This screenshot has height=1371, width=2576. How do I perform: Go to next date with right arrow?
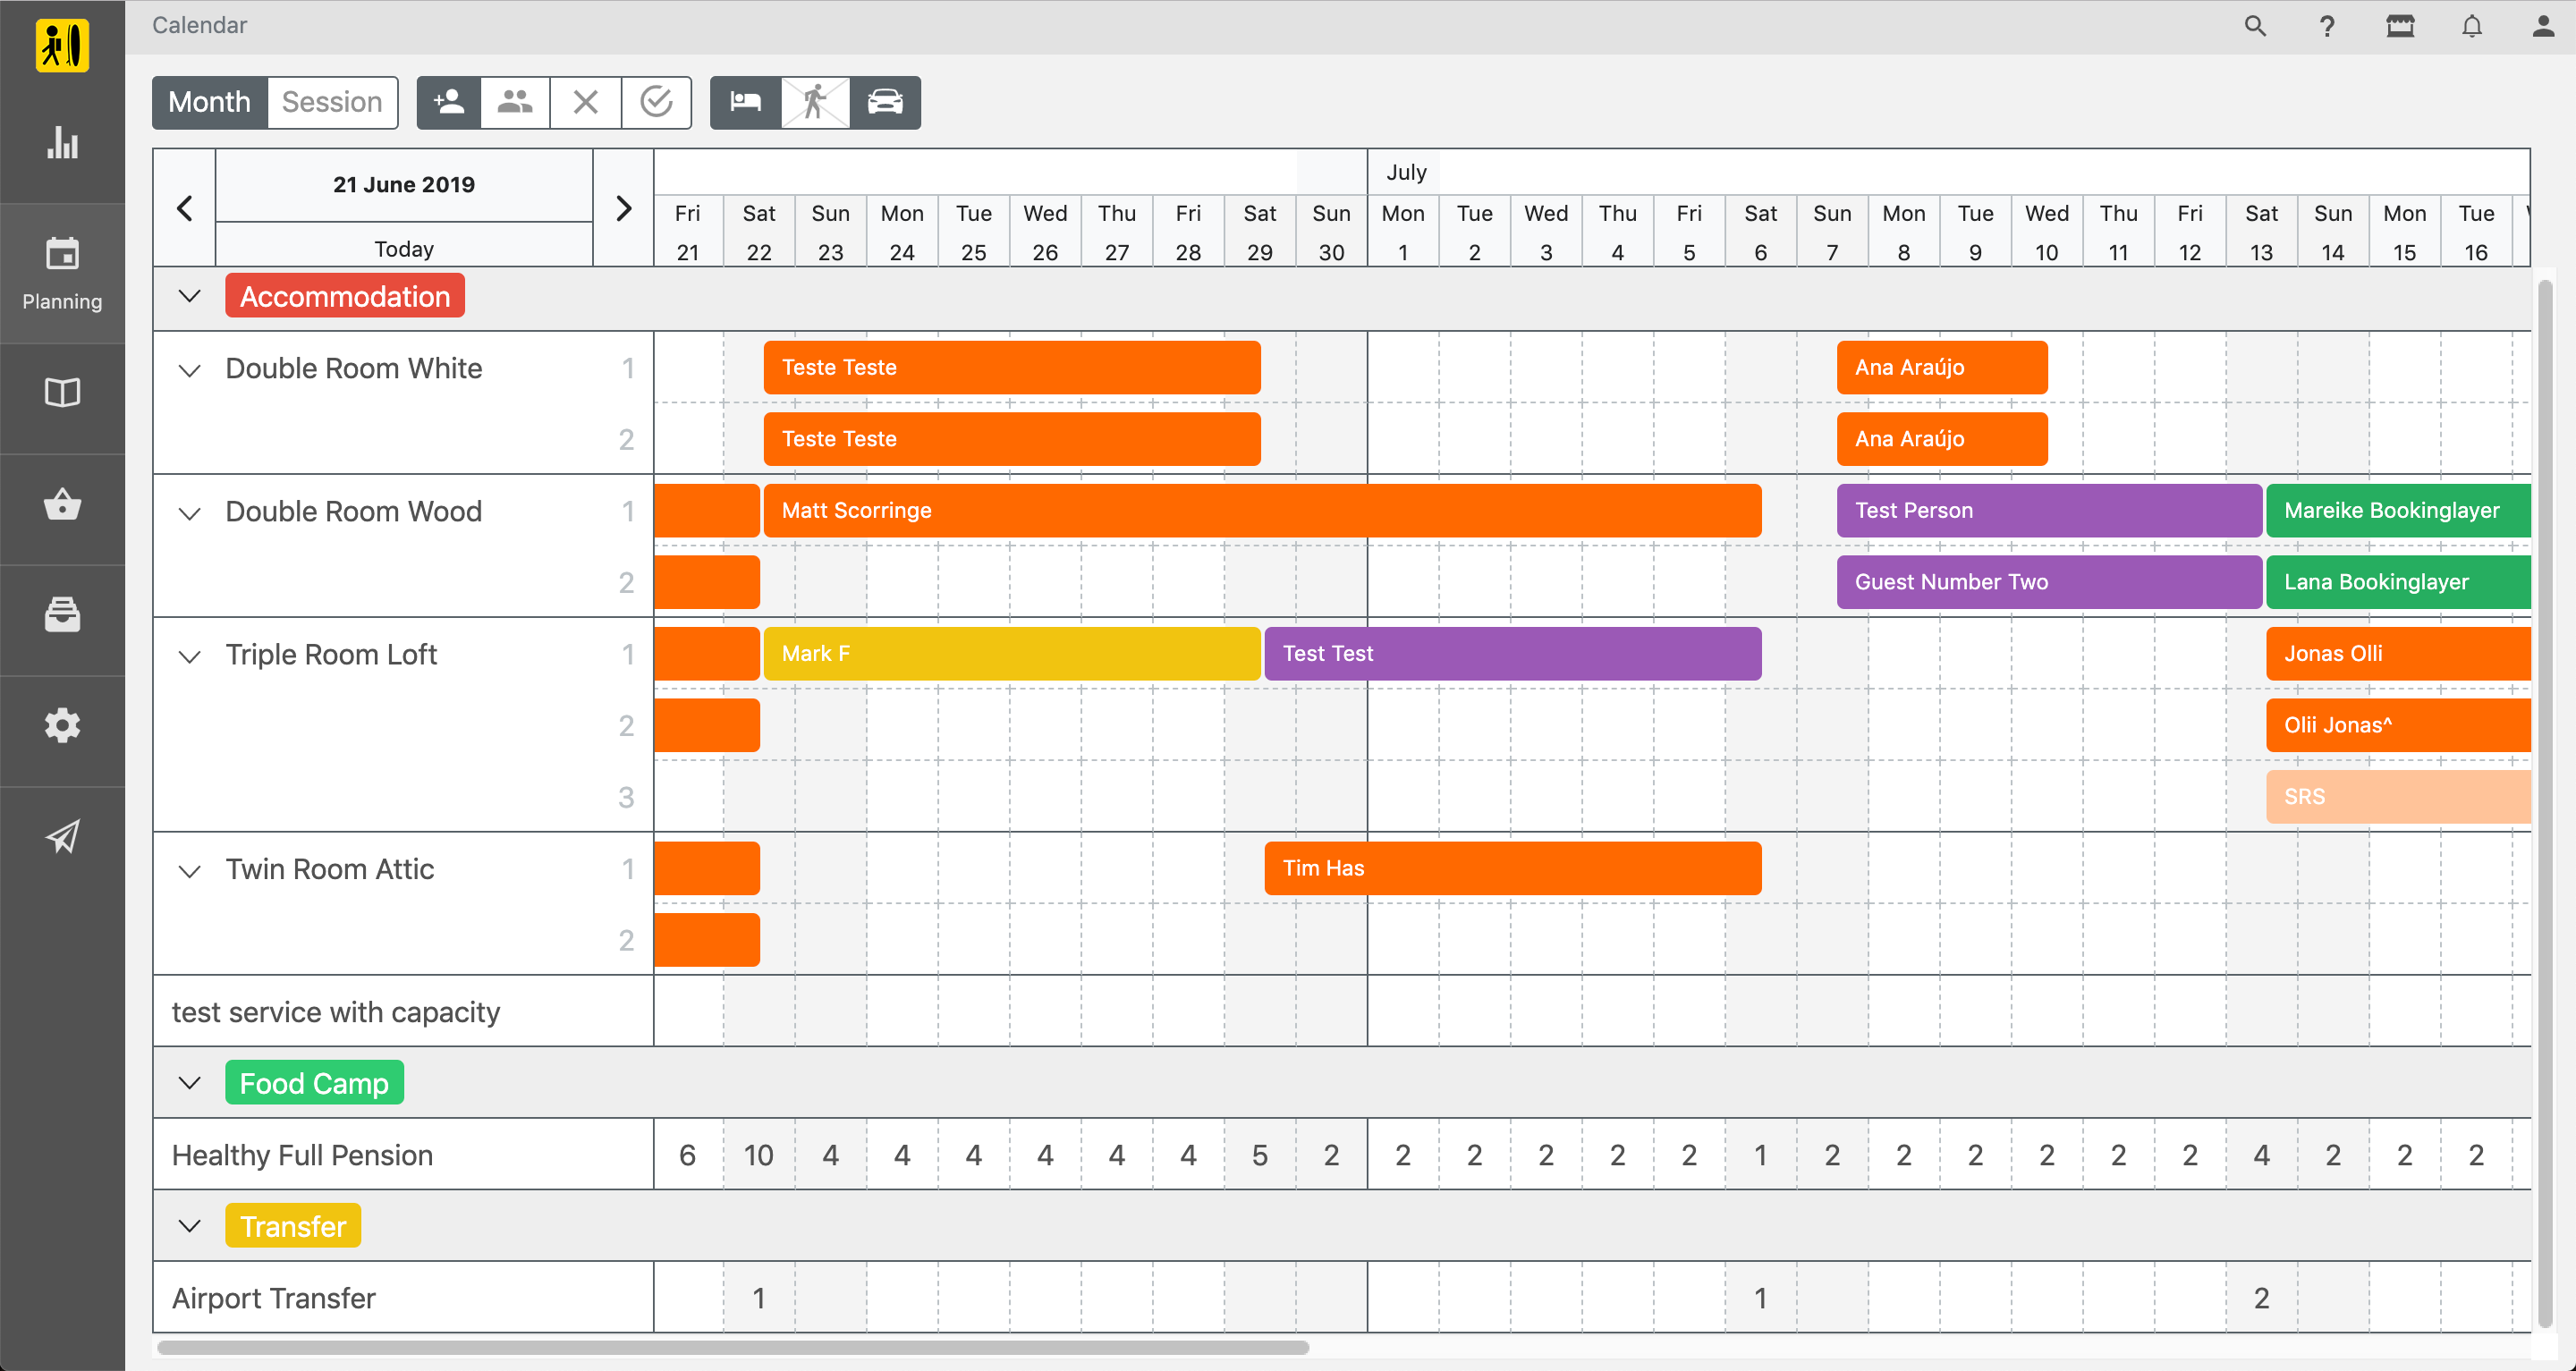(x=623, y=208)
